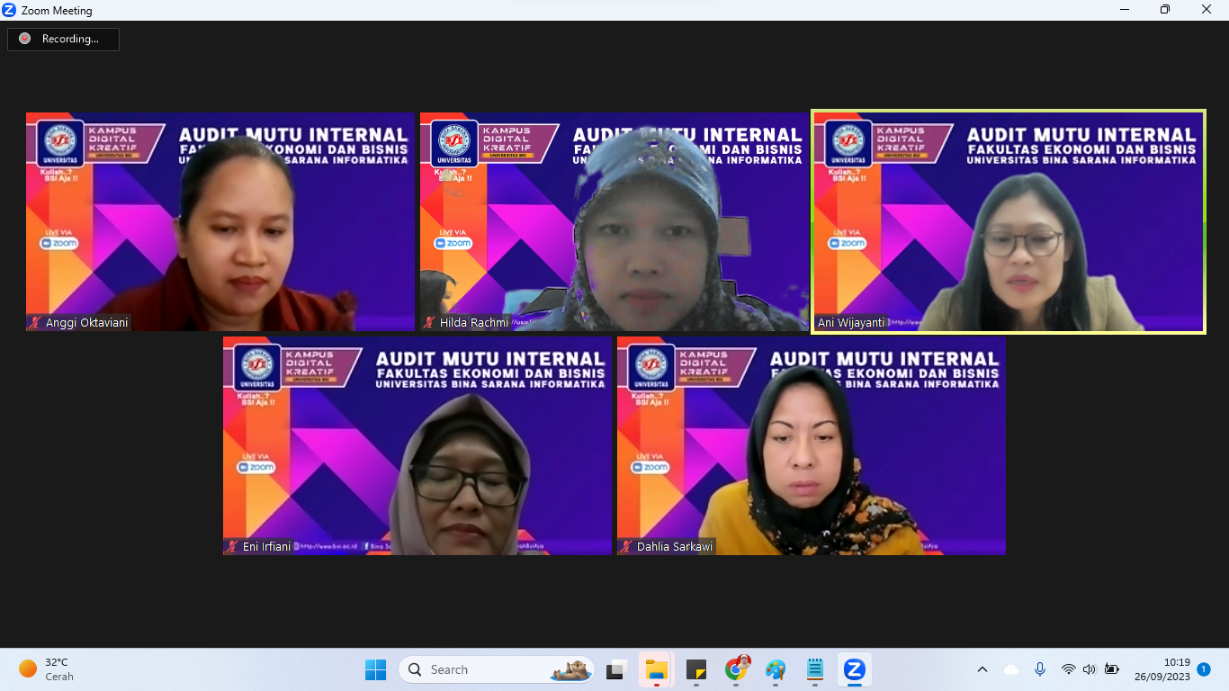Click the Eni Irfiani name label
This screenshot has height=691, width=1229.
click(x=267, y=546)
